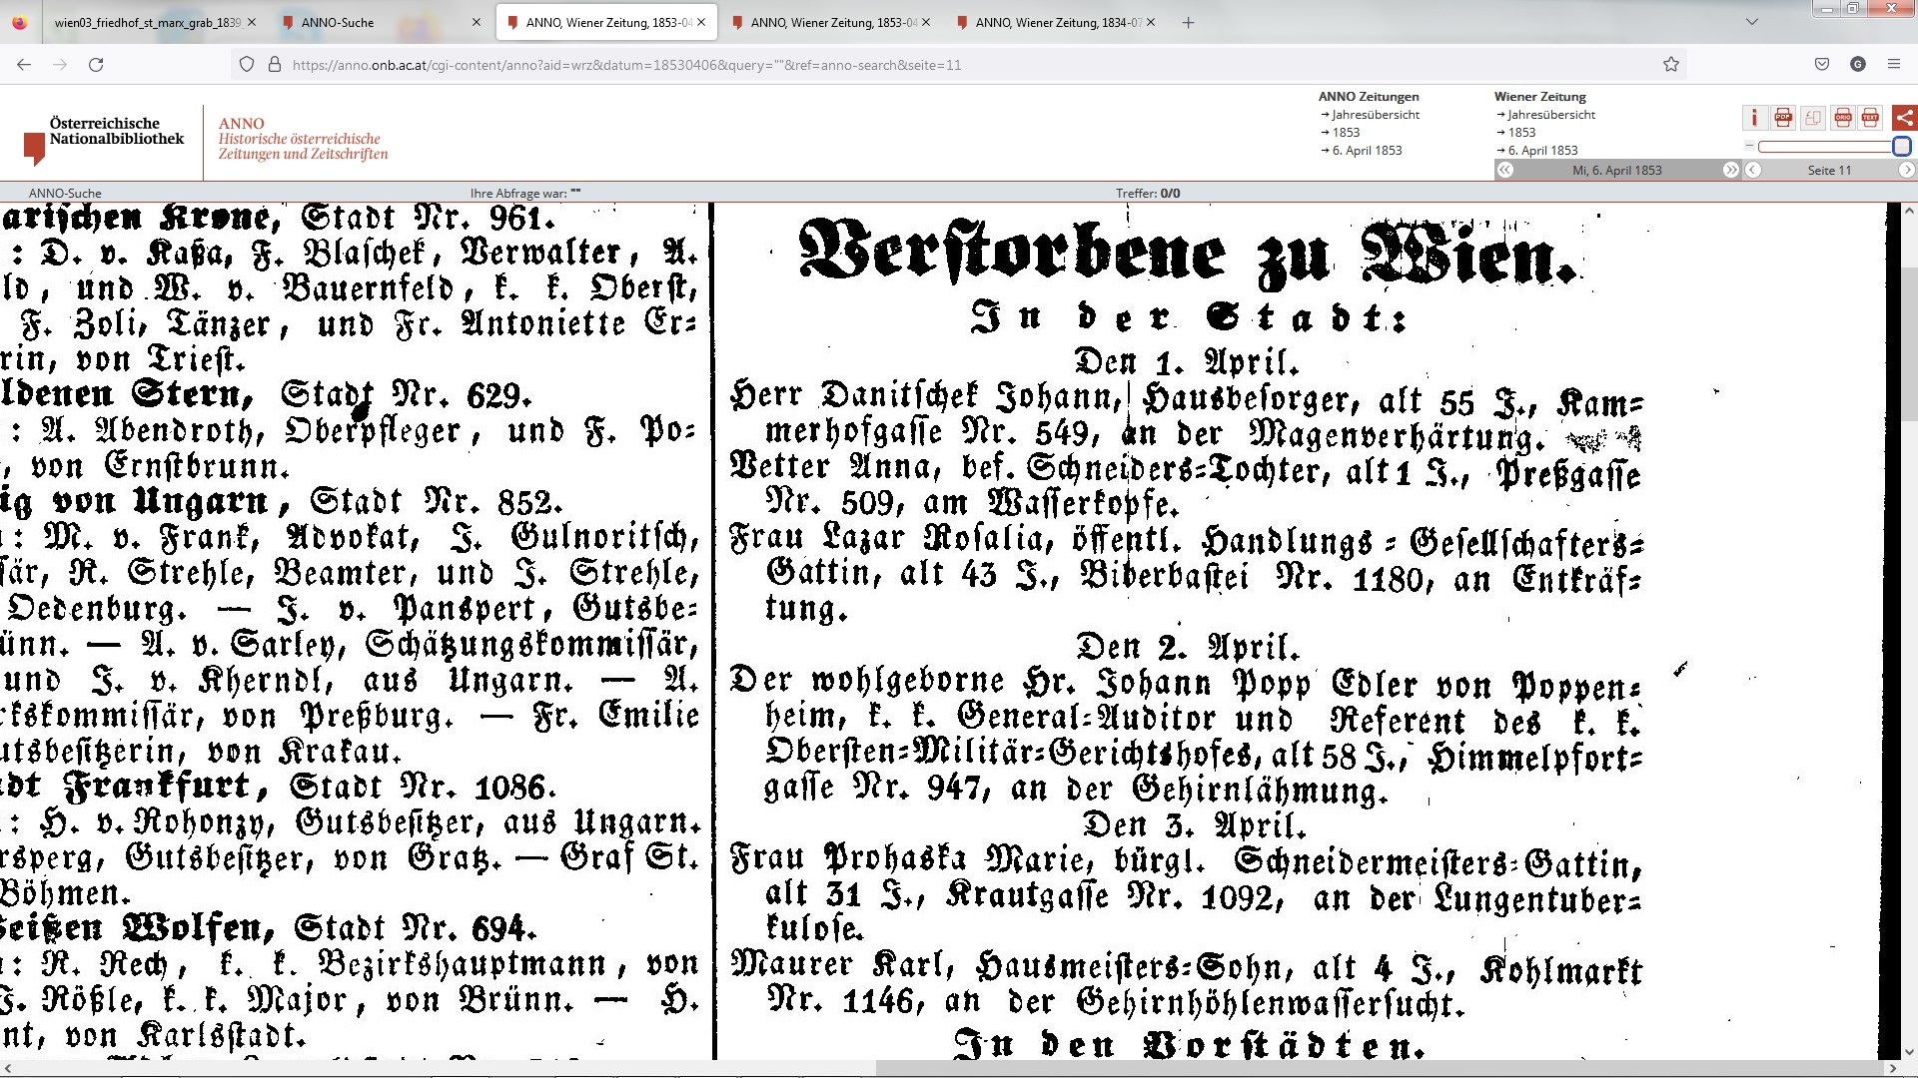1918x1078 pixels.
Task: Open 6. April 1853 under Wiener Zeitung
Action: [1541, 151]
